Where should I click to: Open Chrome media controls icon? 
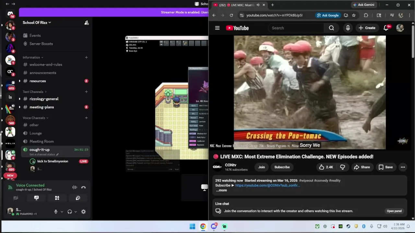tap(392, 15)
